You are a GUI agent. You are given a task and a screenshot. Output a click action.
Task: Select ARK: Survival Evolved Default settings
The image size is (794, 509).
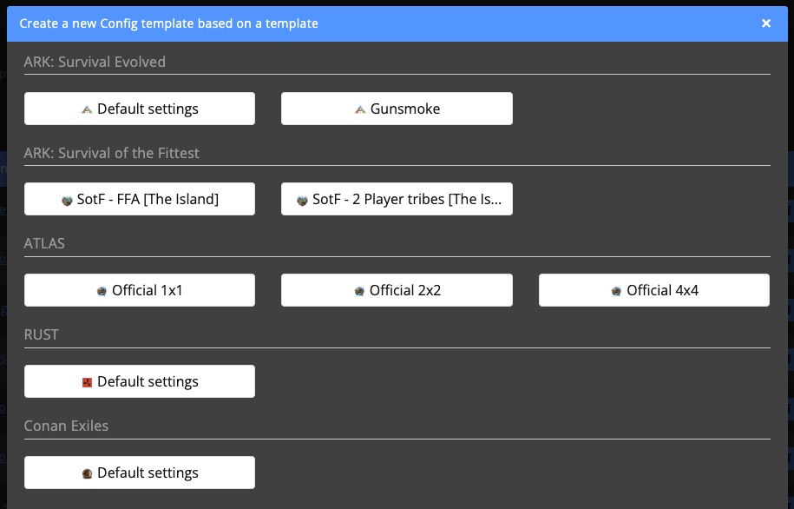click(x=139, y=108)
